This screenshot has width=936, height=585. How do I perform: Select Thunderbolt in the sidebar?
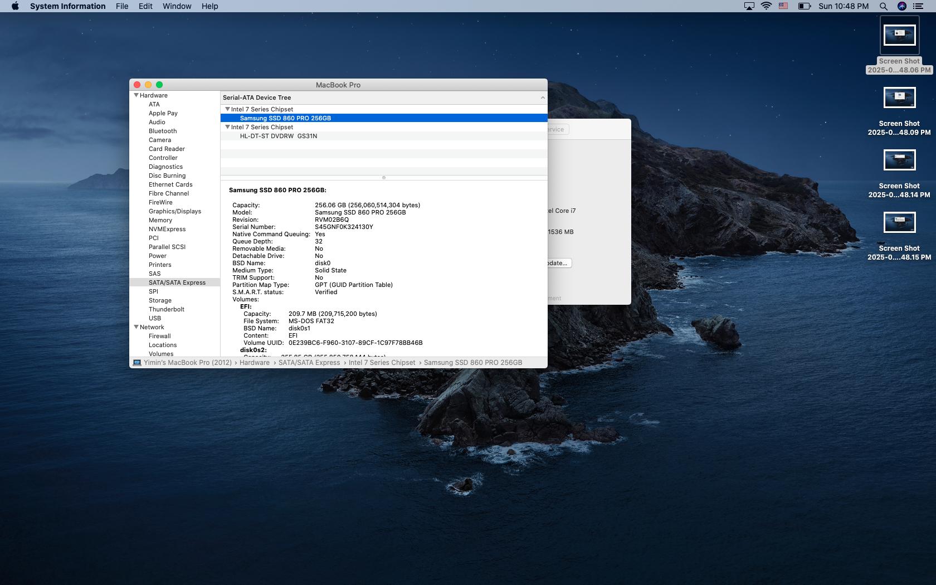click(166, 309)
